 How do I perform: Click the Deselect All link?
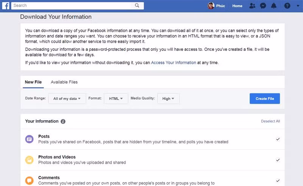click(270, 121)
